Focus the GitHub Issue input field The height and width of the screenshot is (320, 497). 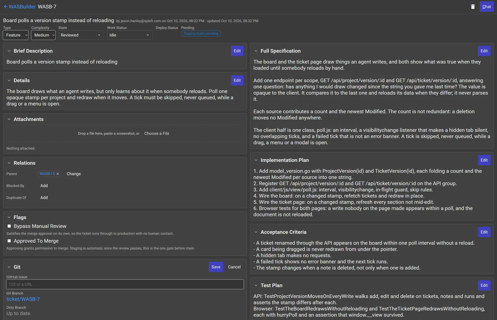pyautogui.click(x=125, y=284)
